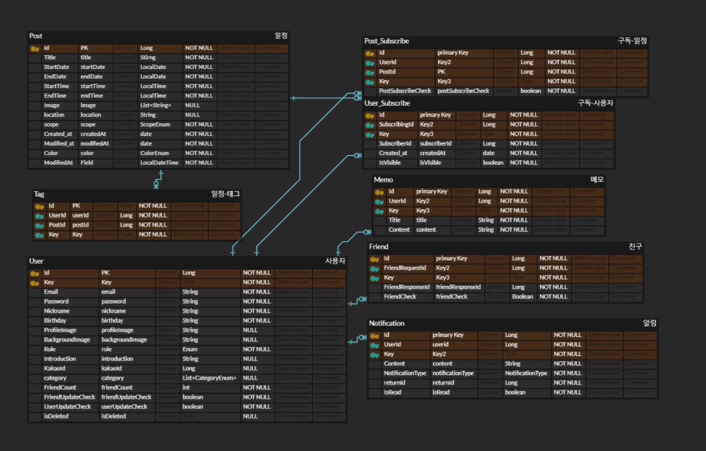Screen dimensions: 706x451
Task: Click the primary key icon of Memo Id row
Action: [379, 192]
